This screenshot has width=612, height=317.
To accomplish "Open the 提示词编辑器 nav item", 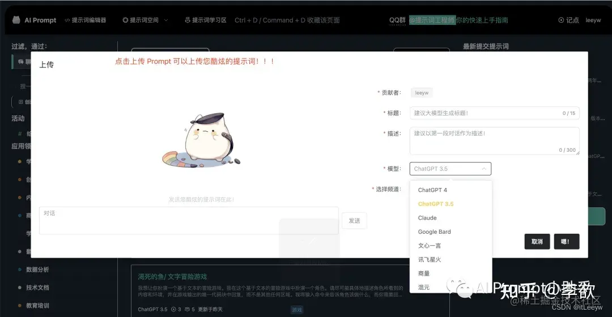I will point(86,20).
